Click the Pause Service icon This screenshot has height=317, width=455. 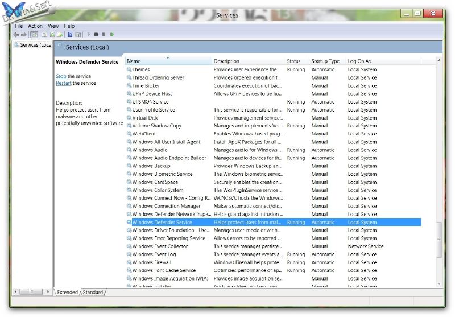[104, 35]
